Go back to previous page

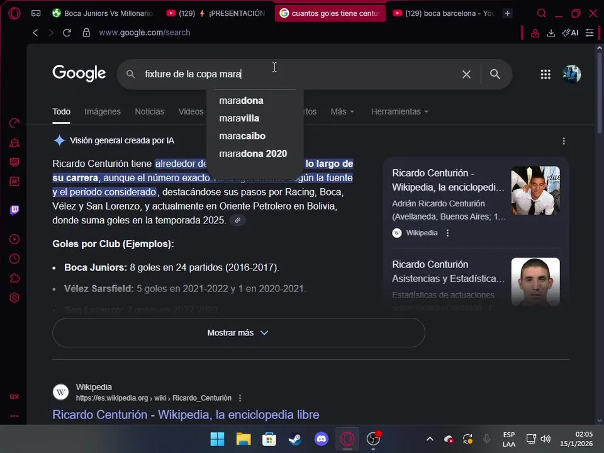35,33
